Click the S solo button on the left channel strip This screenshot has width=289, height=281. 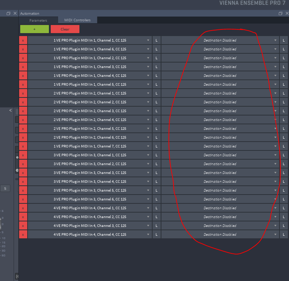(5, 189)
